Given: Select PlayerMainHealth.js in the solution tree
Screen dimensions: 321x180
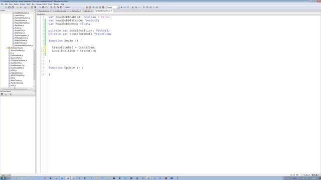Looking at the screenshot, I should 22,23.
